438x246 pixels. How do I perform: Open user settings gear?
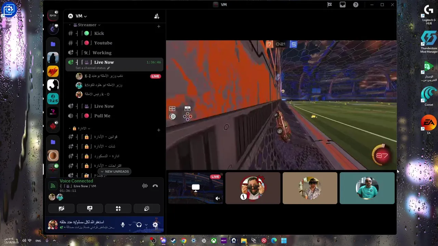pyautogui.click(x=155, y=225)
